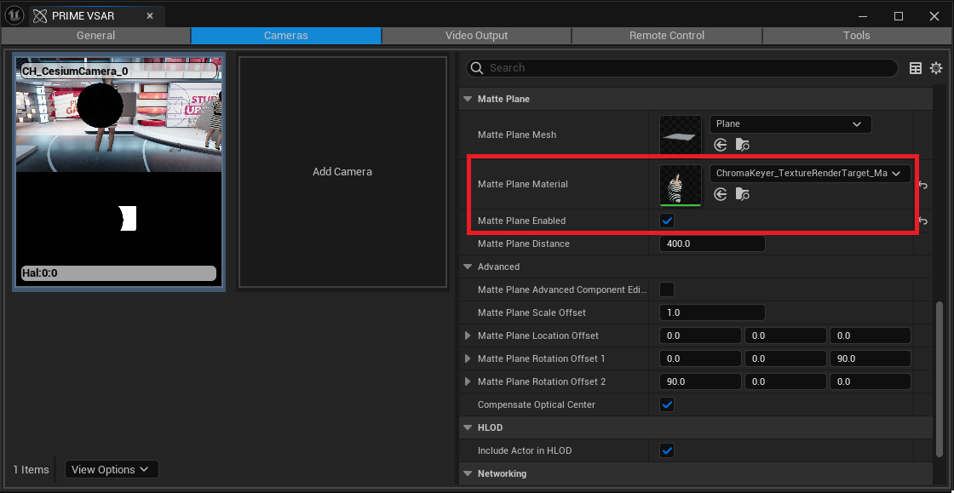Open the Matte Plane Mesh dropdown

790,124
